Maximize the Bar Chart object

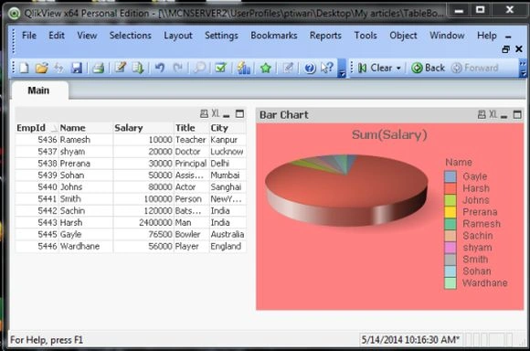click(517, 114)
